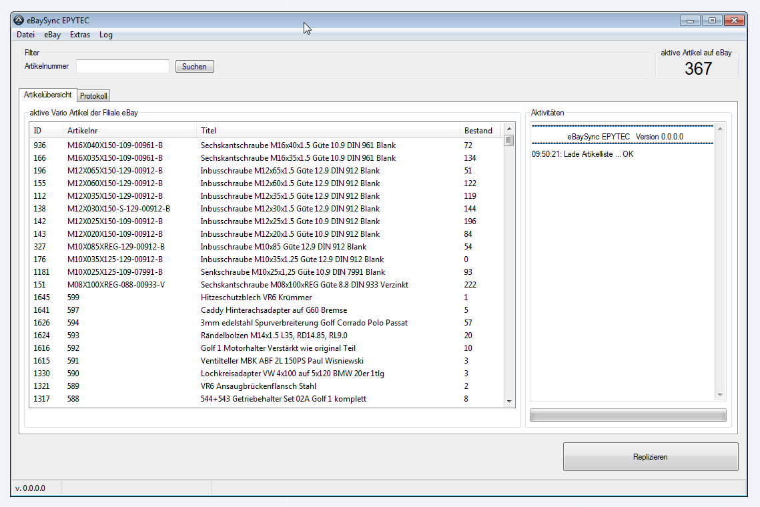Open the Datei menu
The image size is (760, 507).
(25, 35)
